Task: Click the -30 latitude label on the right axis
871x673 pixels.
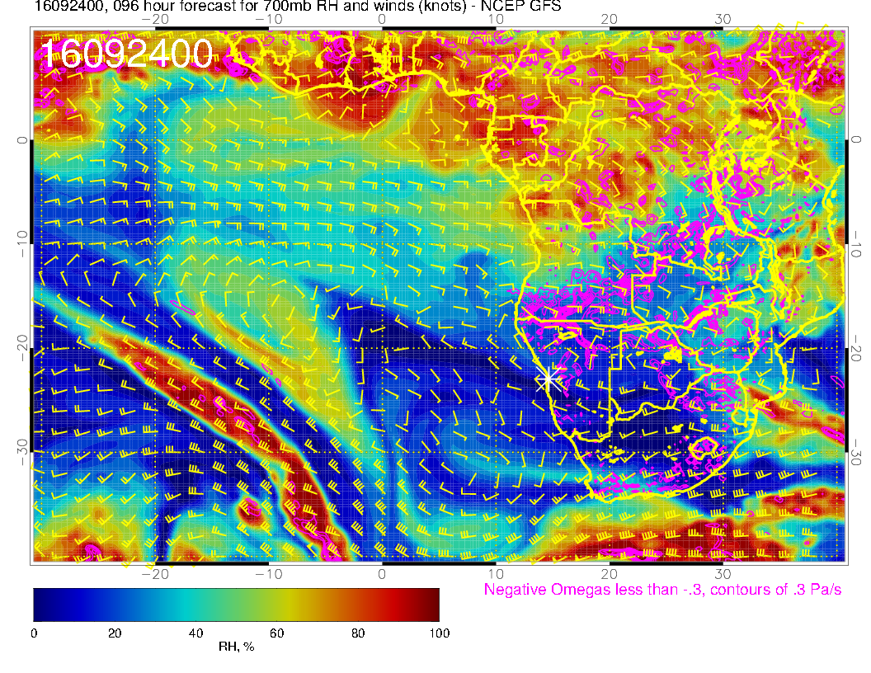Action: 856,451
